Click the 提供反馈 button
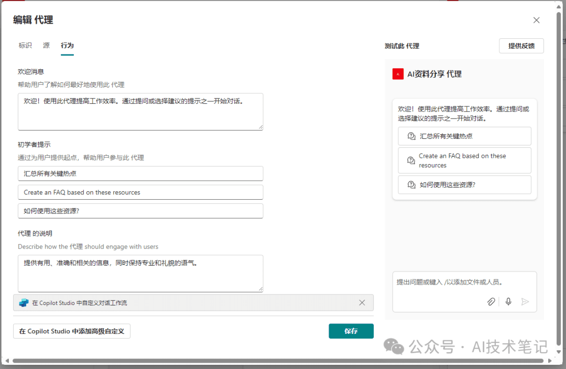 point(521,46)
